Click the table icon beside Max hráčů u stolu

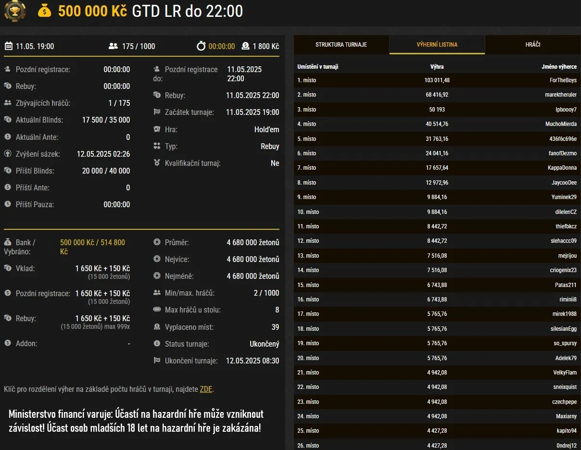[156, 310]
